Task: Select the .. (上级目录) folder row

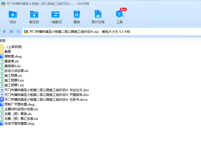Action: click(x=11, y=47)
